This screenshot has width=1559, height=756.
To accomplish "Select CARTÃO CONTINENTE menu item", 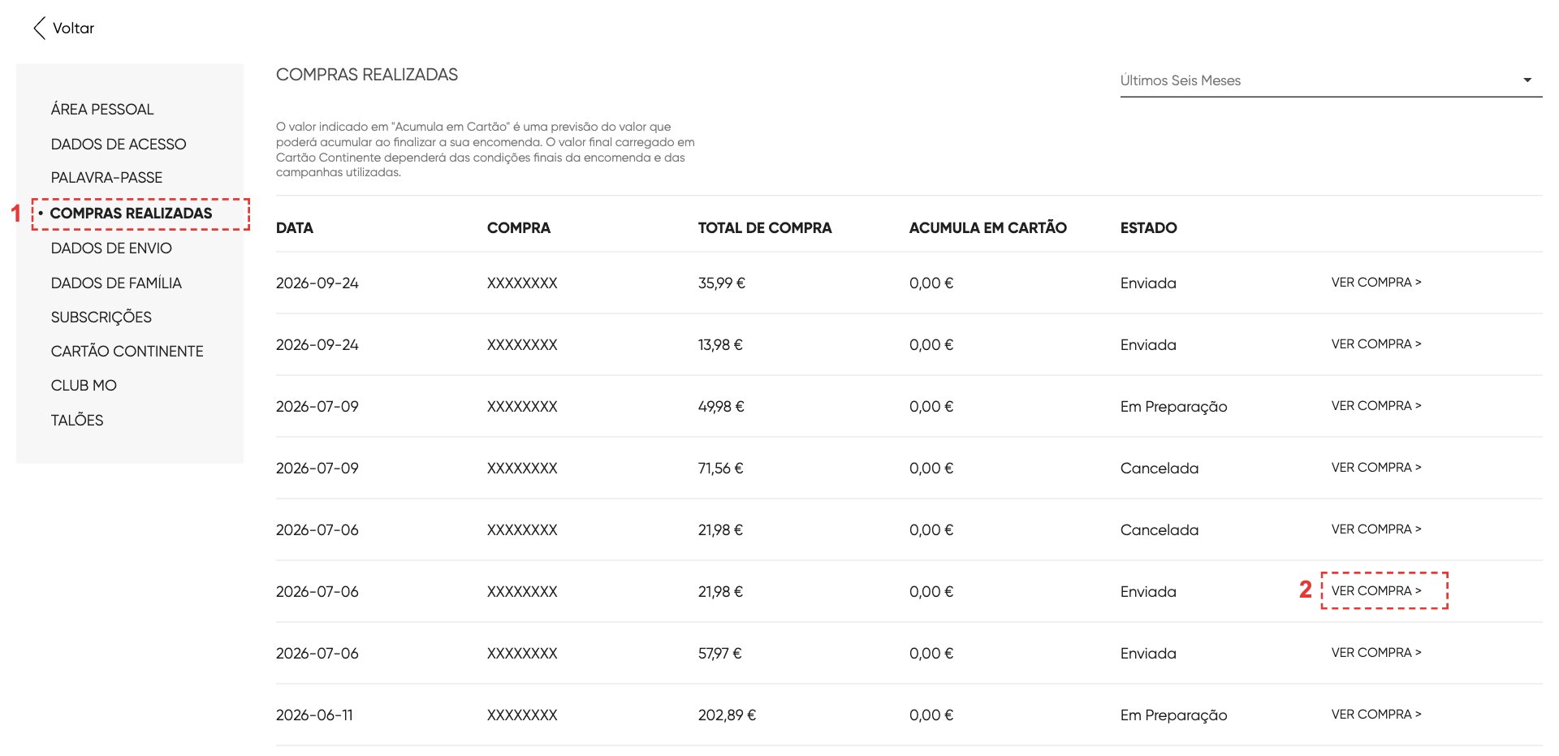I will [127, 351].
